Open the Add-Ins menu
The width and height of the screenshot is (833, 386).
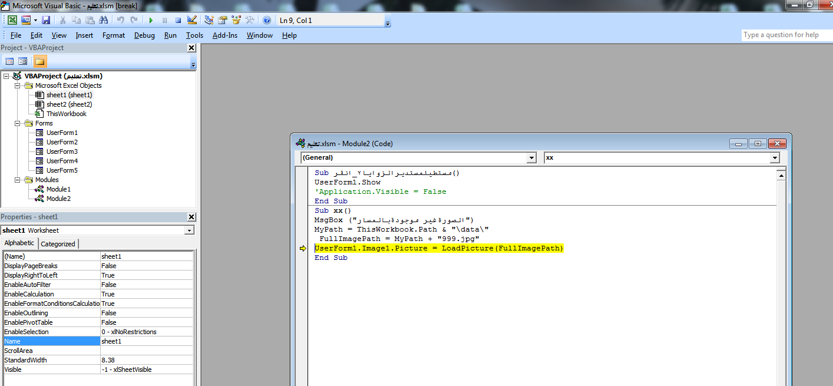pyautogui.click(x=225, y=35)
